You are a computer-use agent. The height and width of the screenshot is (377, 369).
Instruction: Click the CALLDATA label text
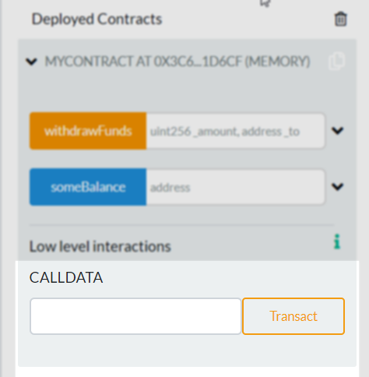point(66,277)
